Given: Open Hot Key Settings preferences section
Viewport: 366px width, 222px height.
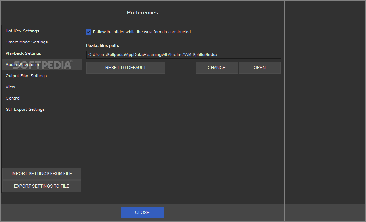Looking at the screenshot, I should click(23, 31).
